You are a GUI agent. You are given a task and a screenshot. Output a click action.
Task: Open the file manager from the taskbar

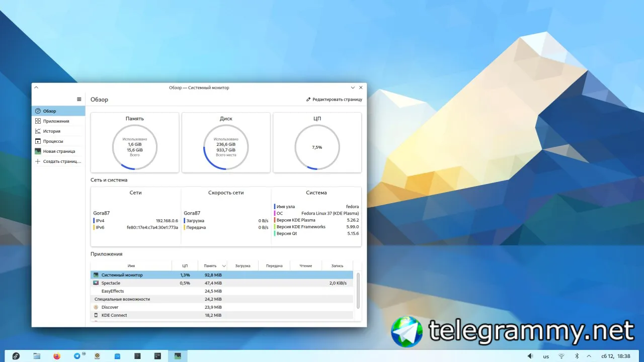[x=37, y=356]
